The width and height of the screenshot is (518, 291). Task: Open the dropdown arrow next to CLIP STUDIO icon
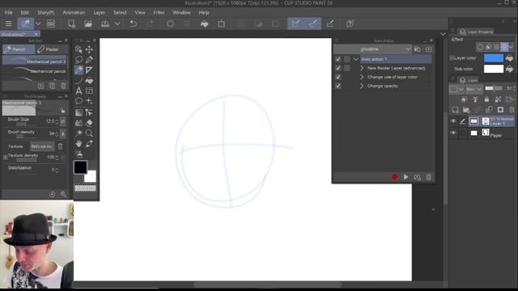tap(38, 23)
